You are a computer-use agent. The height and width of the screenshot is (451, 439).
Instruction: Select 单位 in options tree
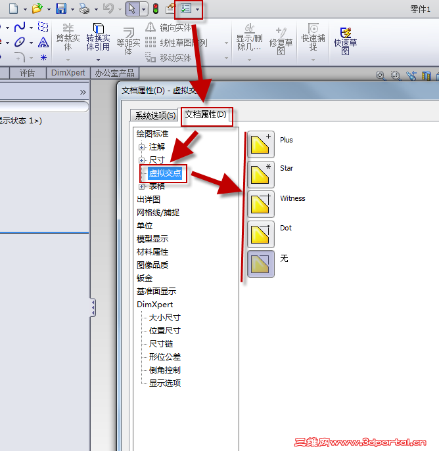pos(145,226)
